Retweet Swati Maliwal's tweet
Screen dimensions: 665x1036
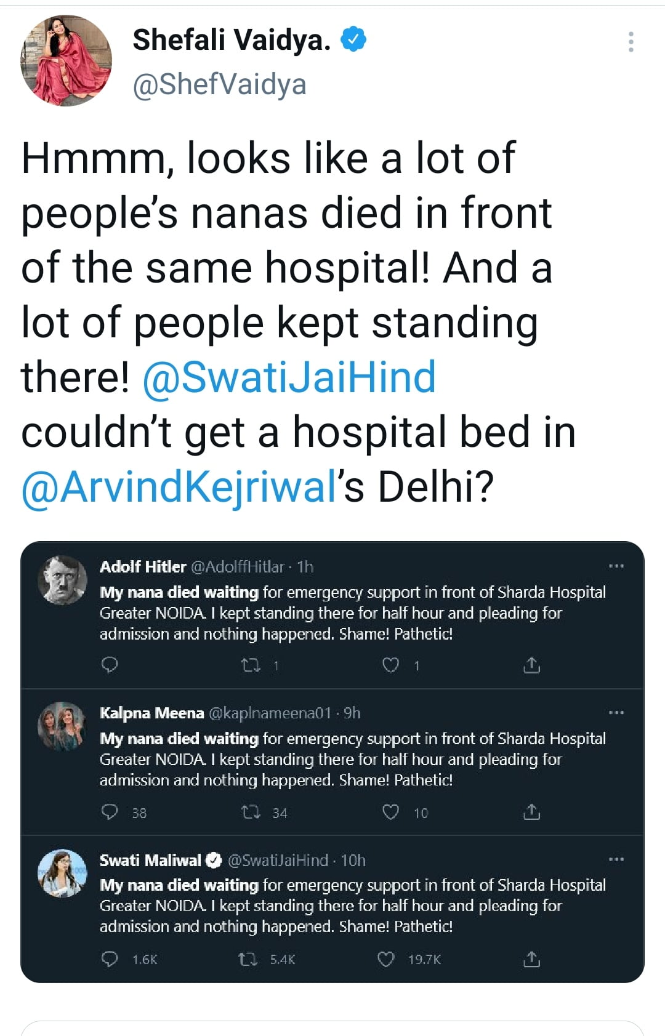pyautogui.click(x=248, y=959)
